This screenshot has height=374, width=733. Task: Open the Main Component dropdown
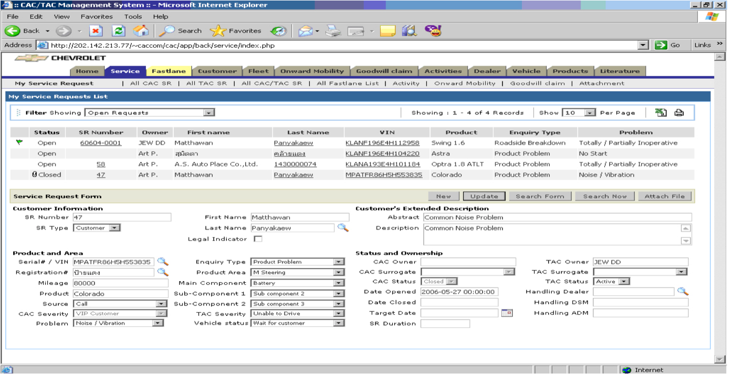pyautogui.click(x=298, y=283)
